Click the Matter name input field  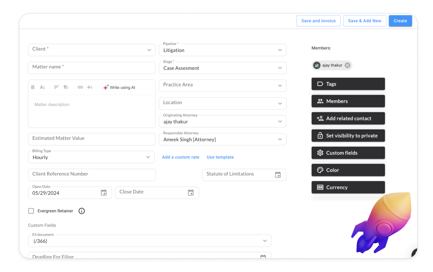(92, 68)
